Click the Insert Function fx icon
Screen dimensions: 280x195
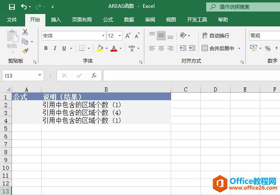pyautogui.click(x=94, y=75)
